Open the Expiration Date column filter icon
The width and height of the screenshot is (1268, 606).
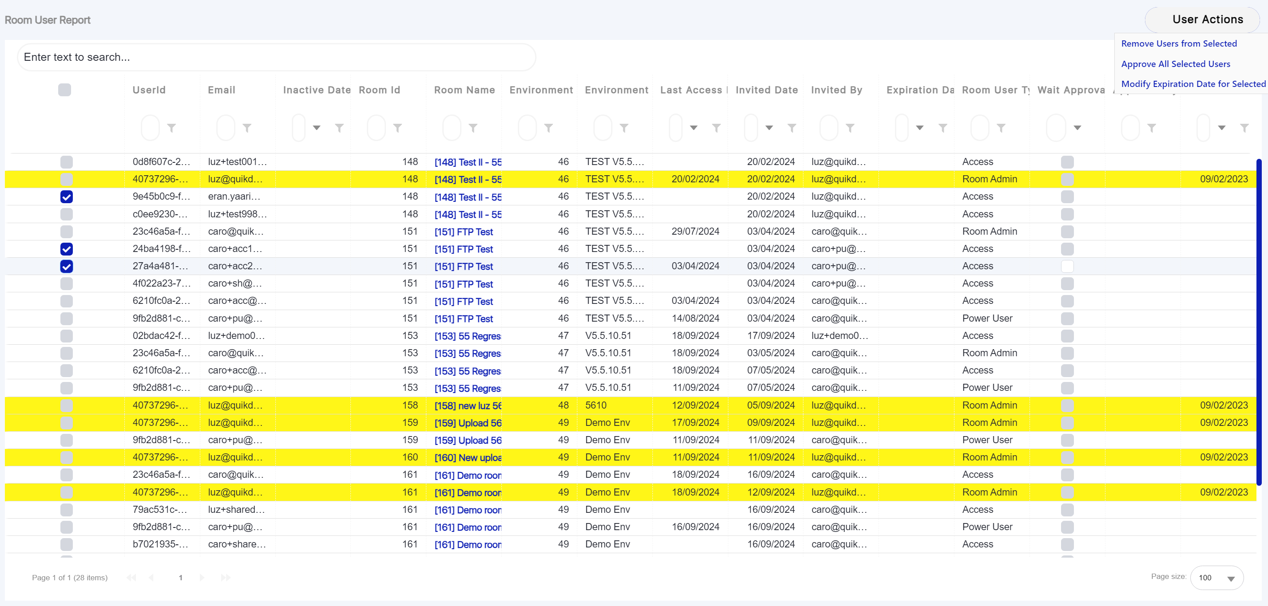click(942, 128)
